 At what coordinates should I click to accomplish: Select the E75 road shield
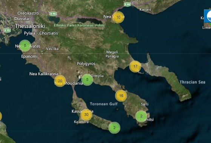point(7,30)
